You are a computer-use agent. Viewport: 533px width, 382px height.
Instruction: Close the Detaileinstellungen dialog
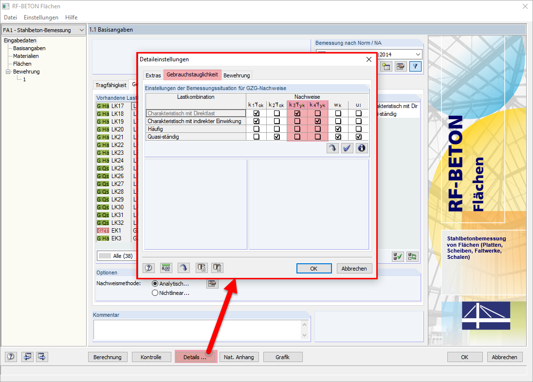(x=369, y=59)
